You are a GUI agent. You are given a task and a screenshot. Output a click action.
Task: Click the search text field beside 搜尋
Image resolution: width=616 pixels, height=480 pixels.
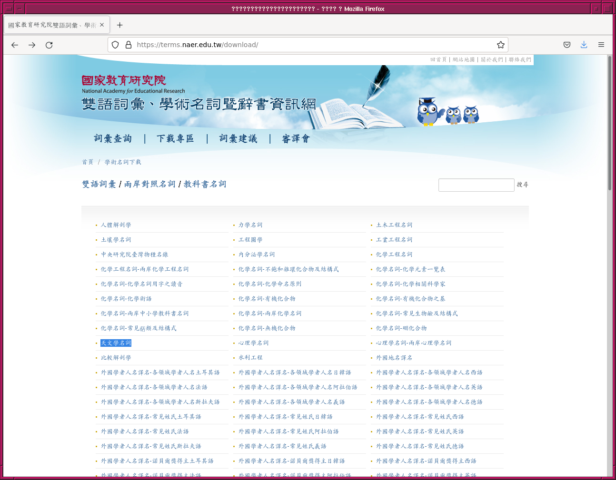476,185
